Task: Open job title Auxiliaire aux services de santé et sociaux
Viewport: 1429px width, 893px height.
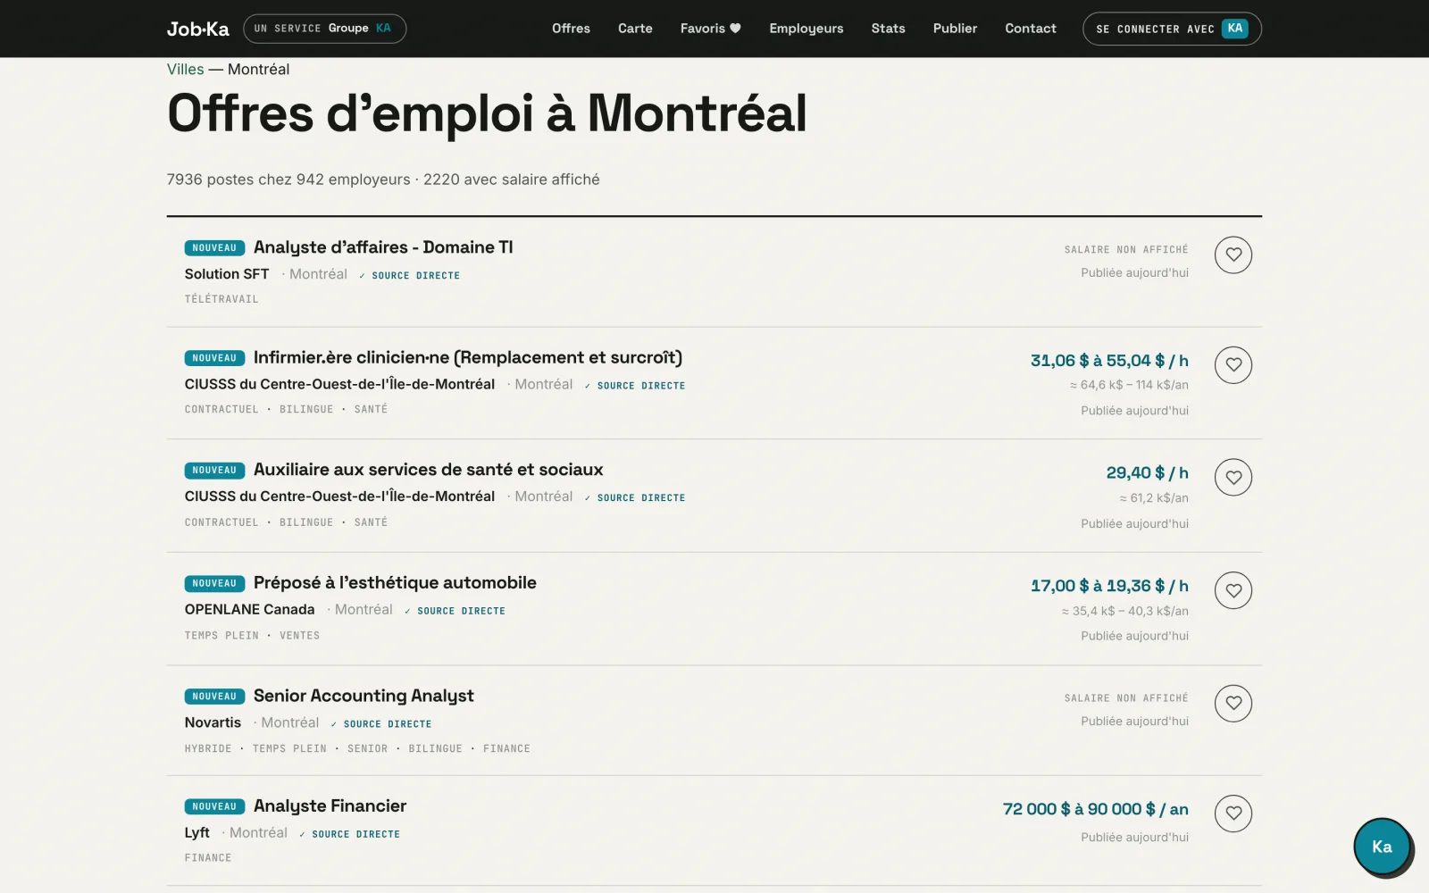Action: 429,470
